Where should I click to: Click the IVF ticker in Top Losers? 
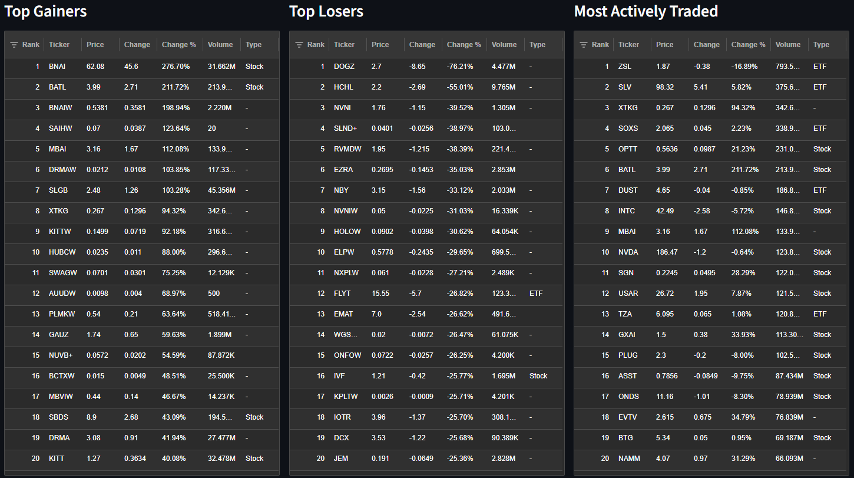pos(339,376)
